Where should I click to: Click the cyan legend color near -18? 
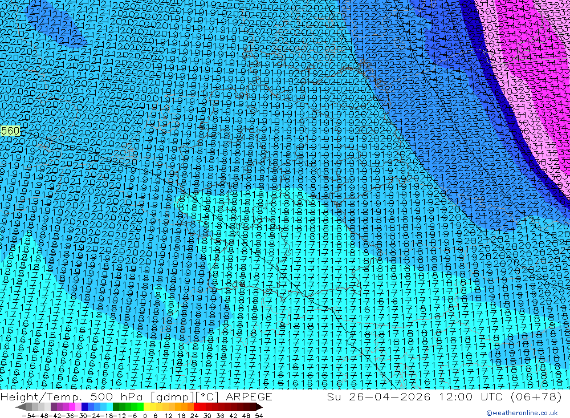point(110,407)
